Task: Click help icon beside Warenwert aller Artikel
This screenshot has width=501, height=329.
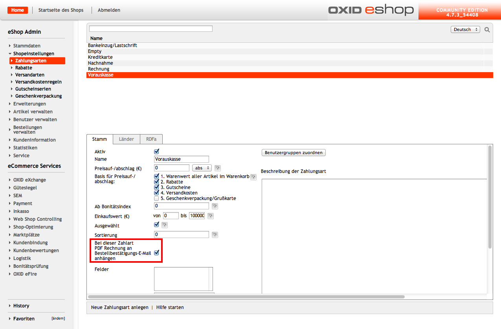Action: pos(253,177)
